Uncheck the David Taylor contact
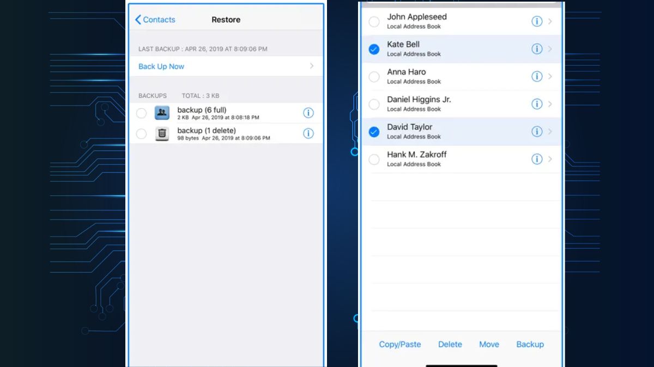This screenshot has width=654, height=367. tap(374, 132)
